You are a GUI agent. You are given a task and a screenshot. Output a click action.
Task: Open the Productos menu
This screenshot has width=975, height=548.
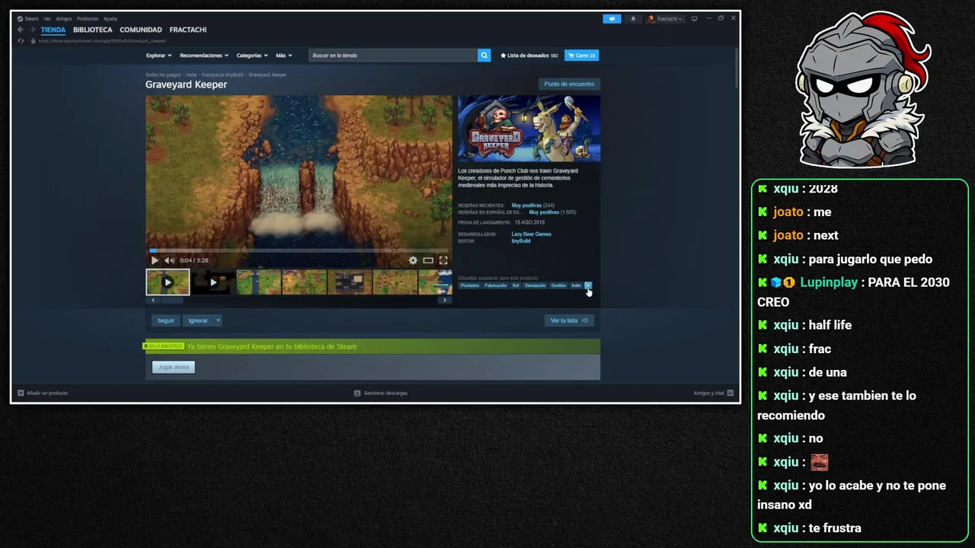pyautogui.click(x=88, y=18)
